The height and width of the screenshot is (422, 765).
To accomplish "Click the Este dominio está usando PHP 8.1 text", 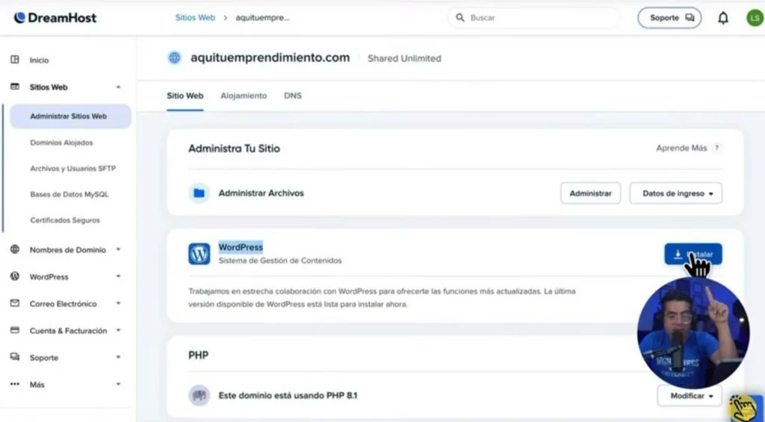I will tap(288, 395).
